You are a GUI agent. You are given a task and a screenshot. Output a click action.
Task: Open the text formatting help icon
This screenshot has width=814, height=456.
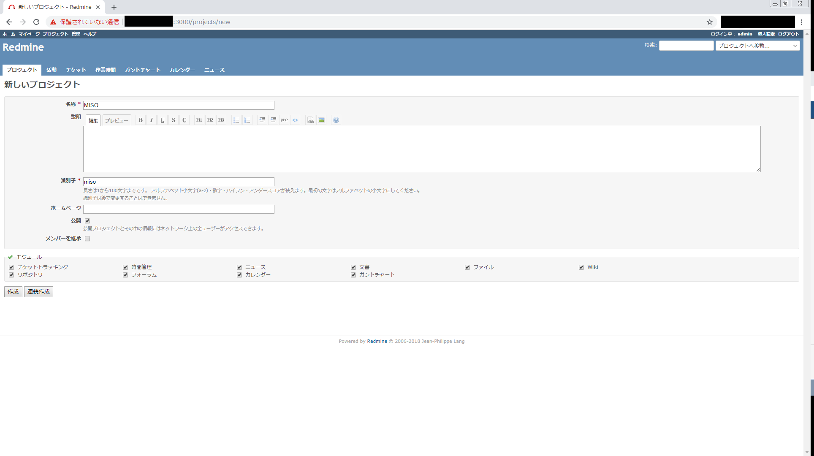[x=336, y=120]
